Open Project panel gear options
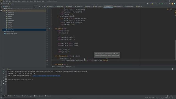The height and width of the screenshot is (99, 176). (x=42, y=7)
